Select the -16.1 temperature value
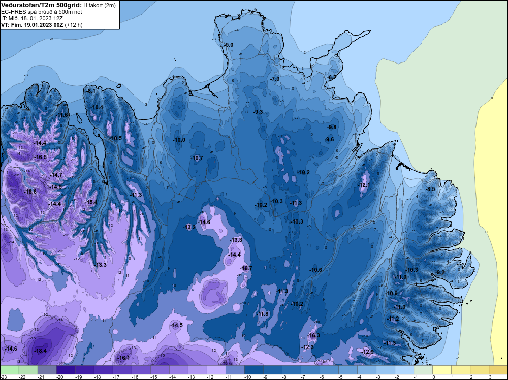The image size is (508, 380). tap(123, 358)
